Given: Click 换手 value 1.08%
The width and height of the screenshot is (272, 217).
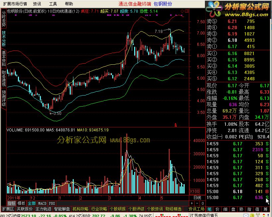Looking at the screenshot, I should (231, 124).
